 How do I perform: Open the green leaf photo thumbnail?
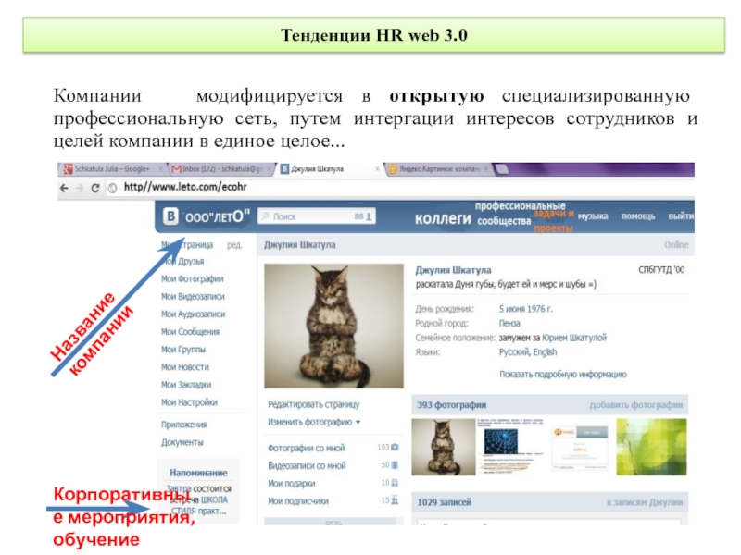(x=651, y=447)
